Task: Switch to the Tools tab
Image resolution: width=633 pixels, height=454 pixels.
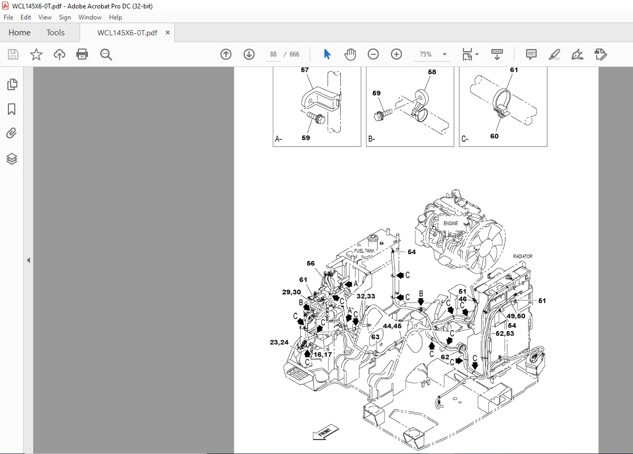Action: pos(55,32)
